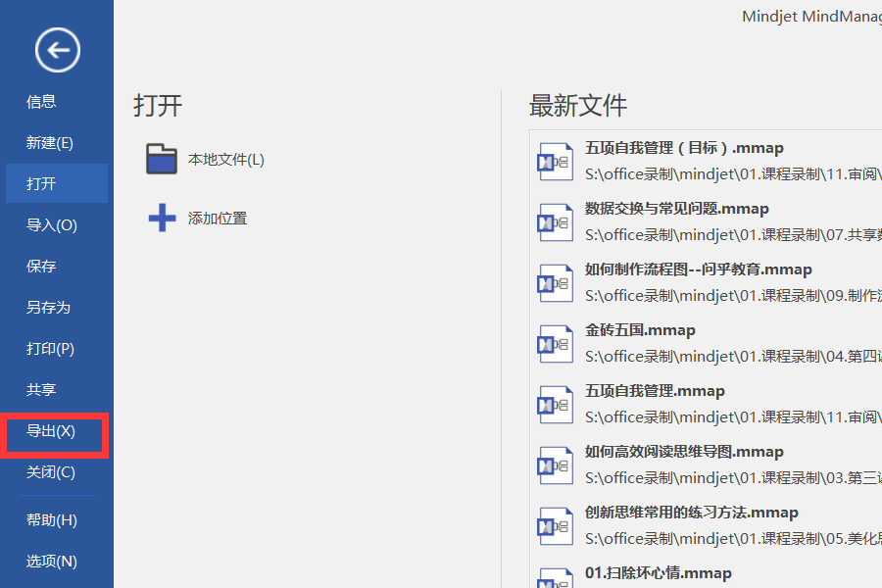Open 金砖五国.mmap file icon
Screen dimensions: 882x588
[x=555, y=343]
